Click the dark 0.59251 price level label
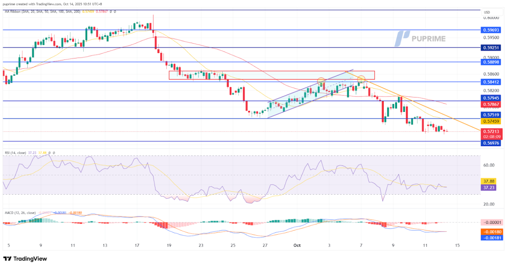 (x=491, y=48)
